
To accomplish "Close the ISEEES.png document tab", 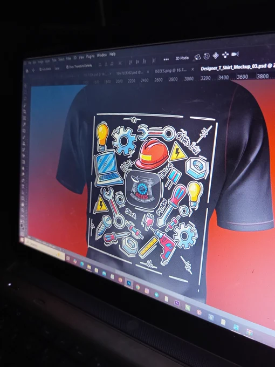I will point(192,69).
